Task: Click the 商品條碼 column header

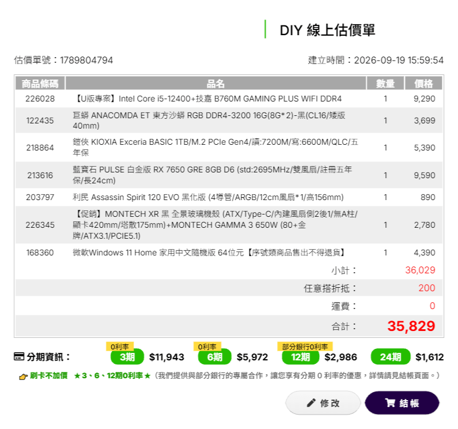Action: click(40, 84)
